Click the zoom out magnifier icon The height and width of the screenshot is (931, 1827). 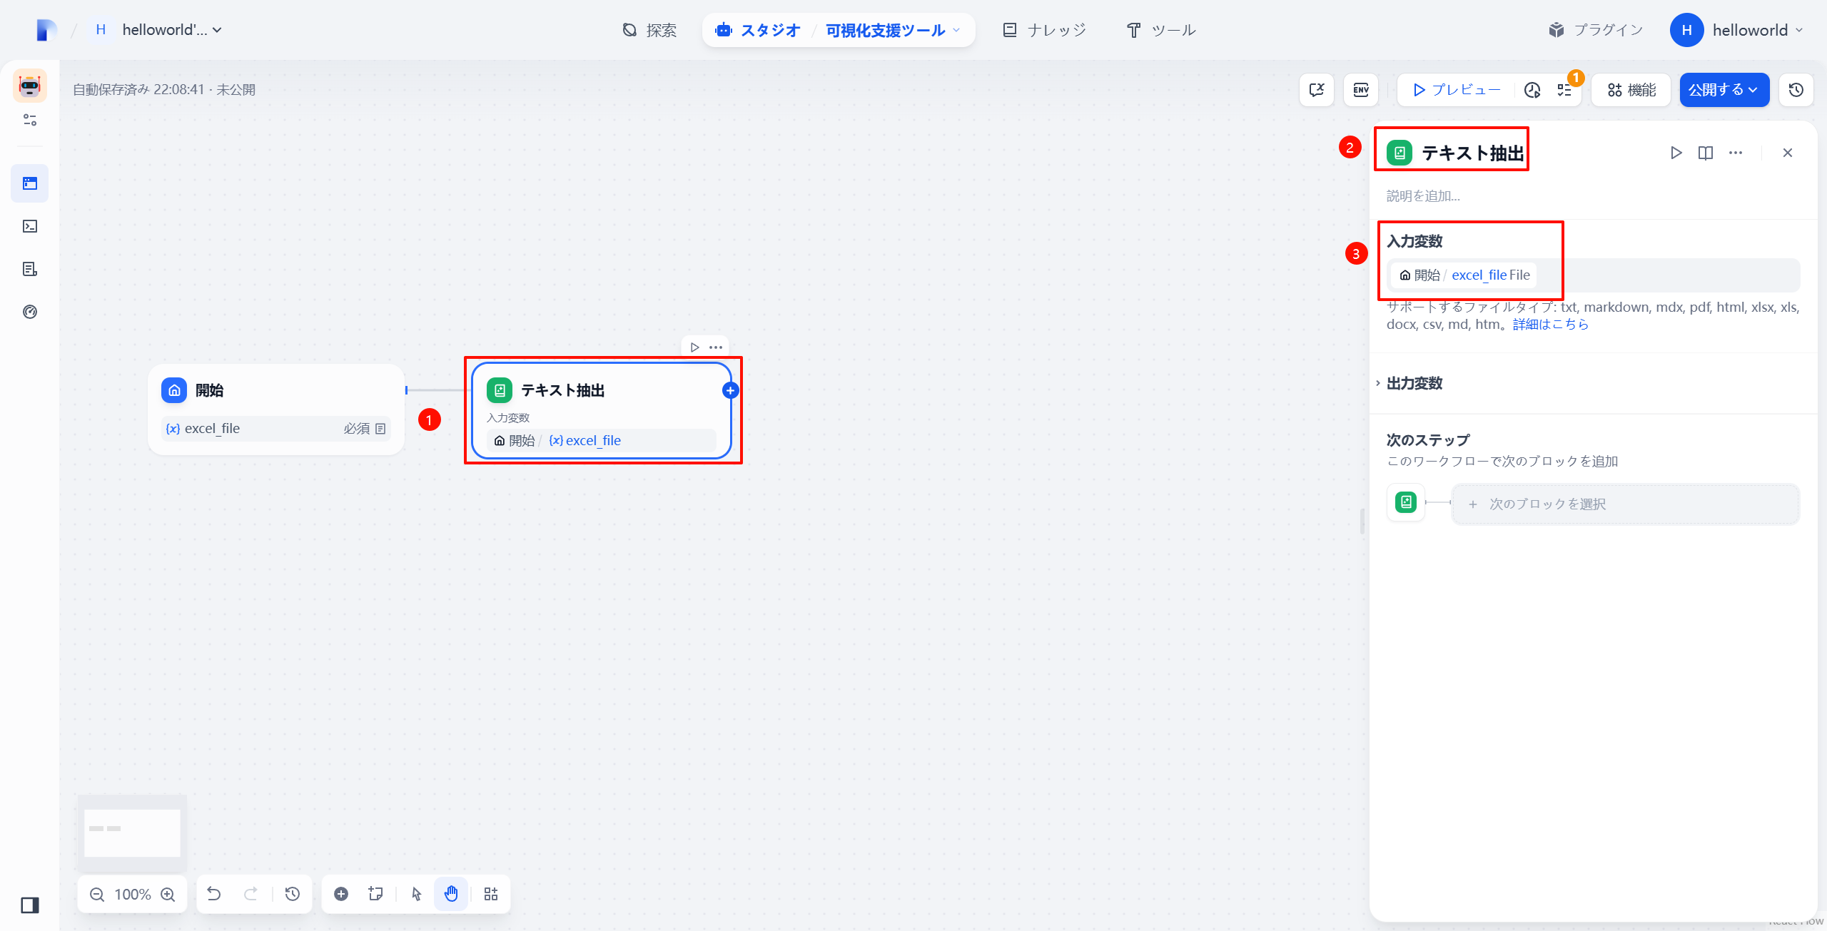(x=97, y=895)
